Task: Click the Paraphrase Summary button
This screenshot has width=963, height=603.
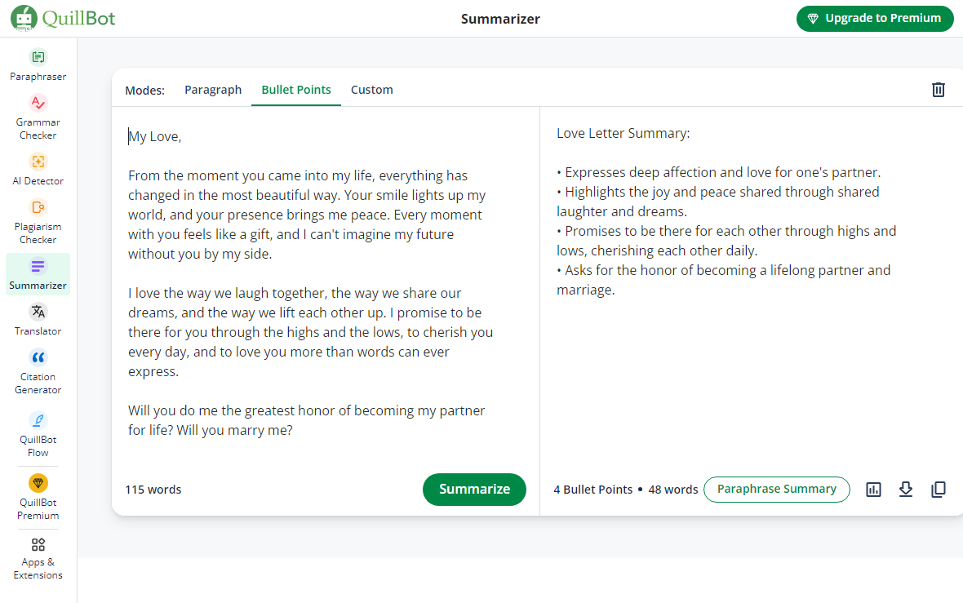Action: [776, 490]
